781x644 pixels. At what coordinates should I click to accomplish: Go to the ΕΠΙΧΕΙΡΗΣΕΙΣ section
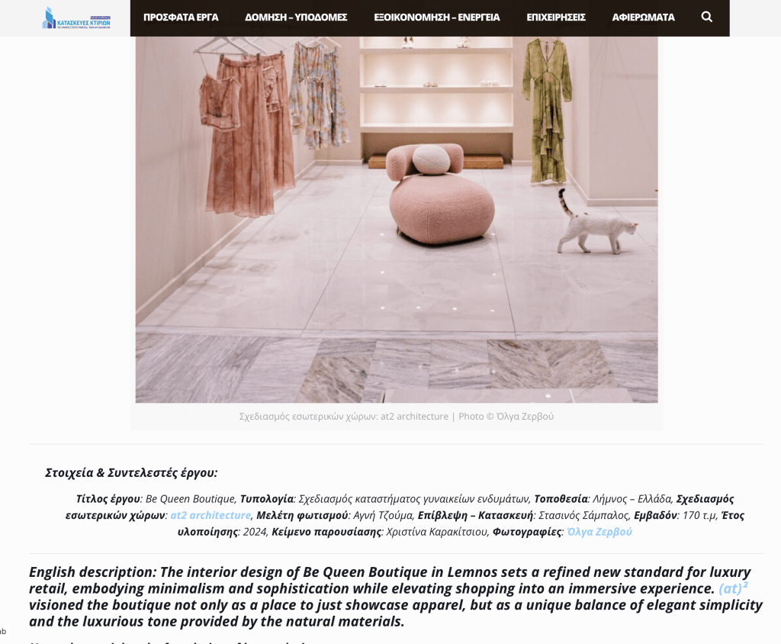(x=556, y=18)
